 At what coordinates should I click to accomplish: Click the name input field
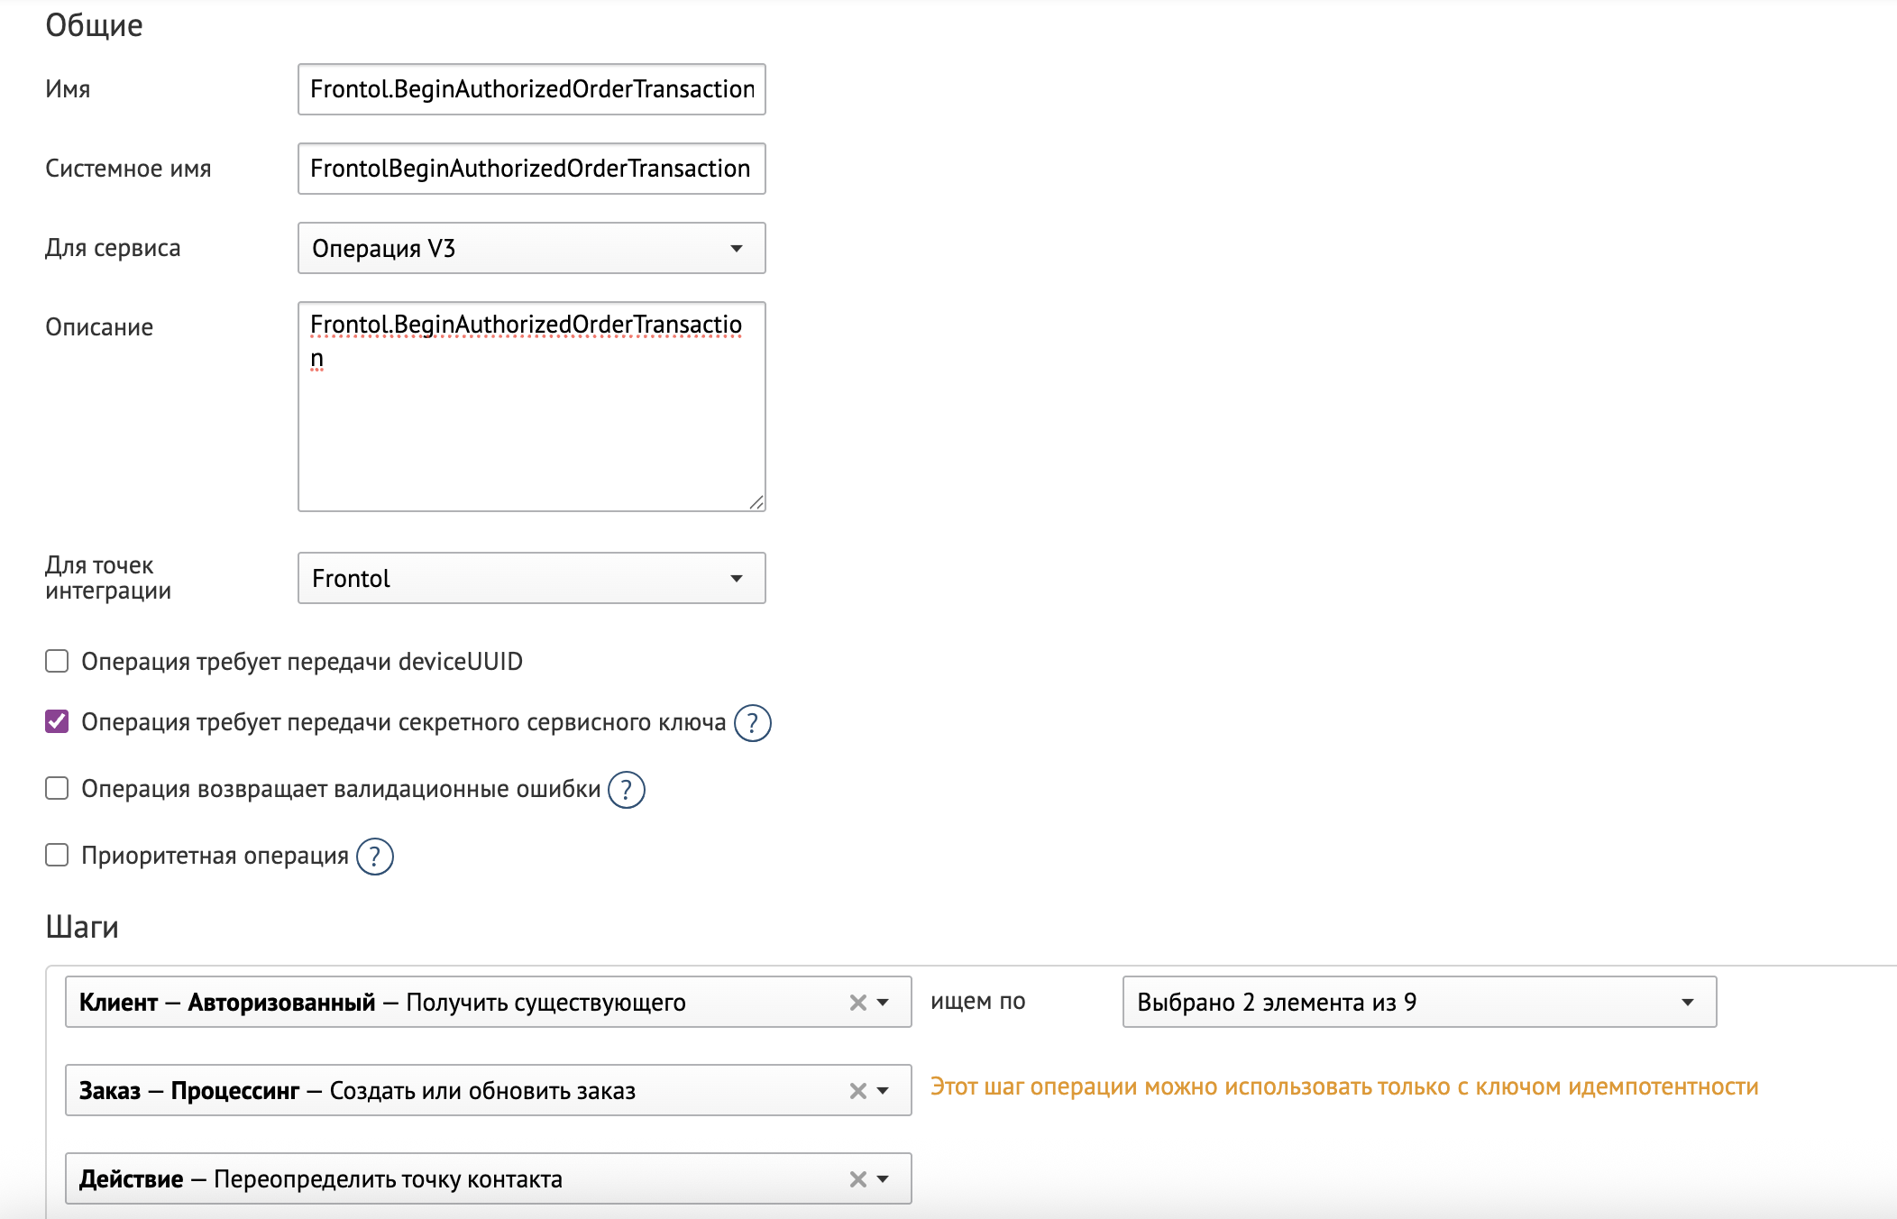(x=531, y=89)
